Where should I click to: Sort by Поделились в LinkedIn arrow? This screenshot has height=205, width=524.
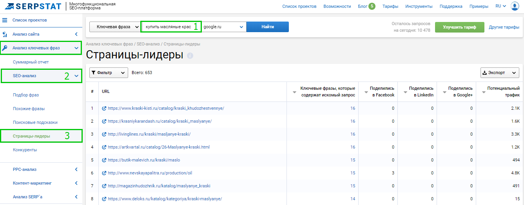pyautogui.click(x=405, y=92)
